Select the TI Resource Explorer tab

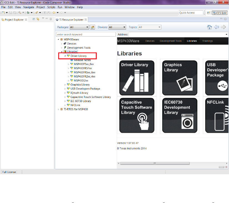pos(71,20)
